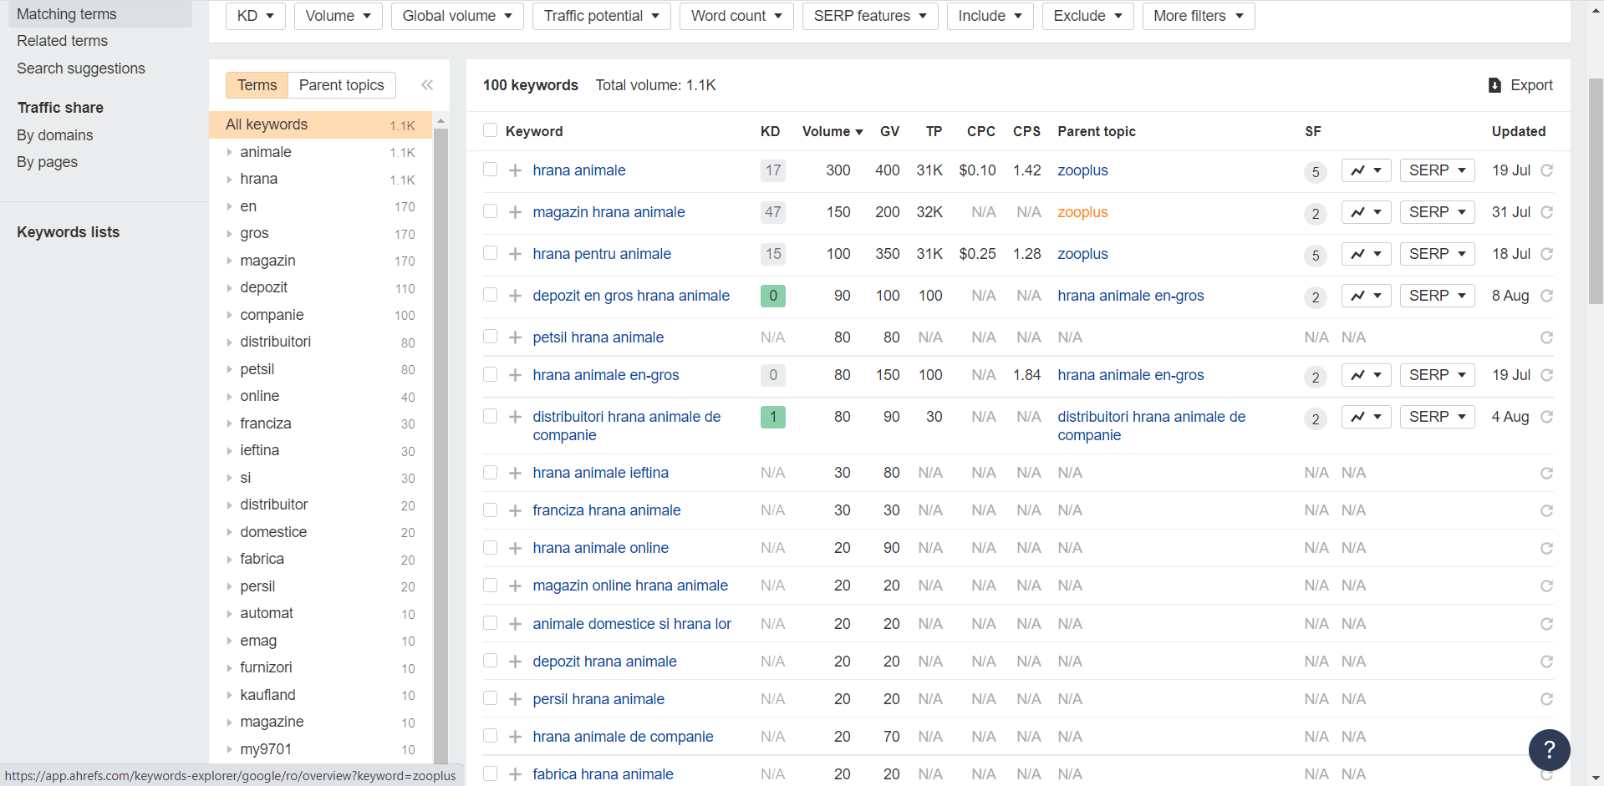
Task: Open trend chart for 'magazin hrana animale'
Action: (1366, 212)
